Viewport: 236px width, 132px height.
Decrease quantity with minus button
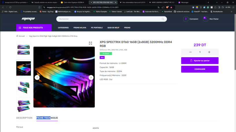pos(190,52)
